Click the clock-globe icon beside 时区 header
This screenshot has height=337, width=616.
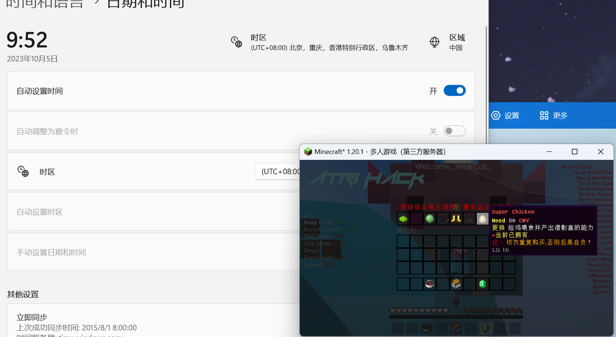point(236,42)
